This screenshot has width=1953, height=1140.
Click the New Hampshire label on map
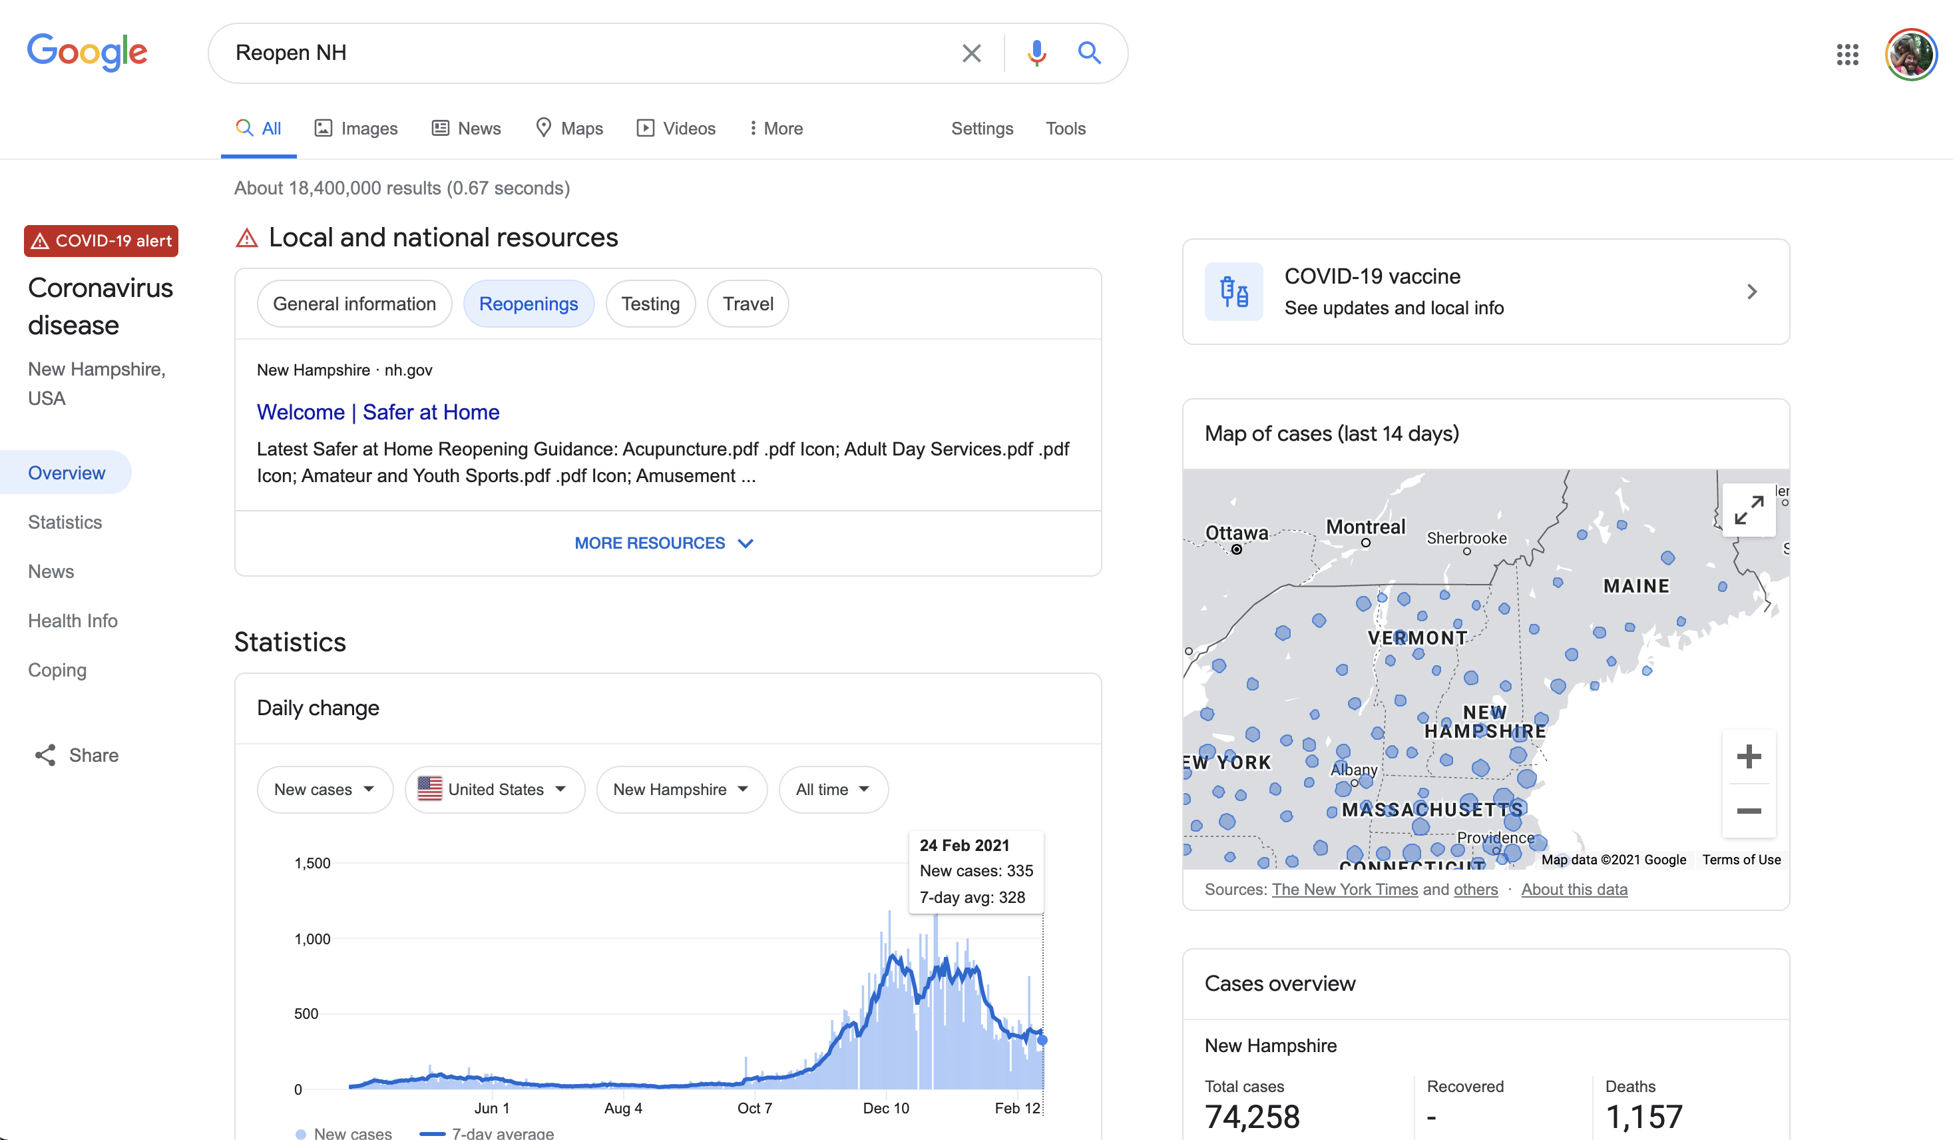(1484, 721)
